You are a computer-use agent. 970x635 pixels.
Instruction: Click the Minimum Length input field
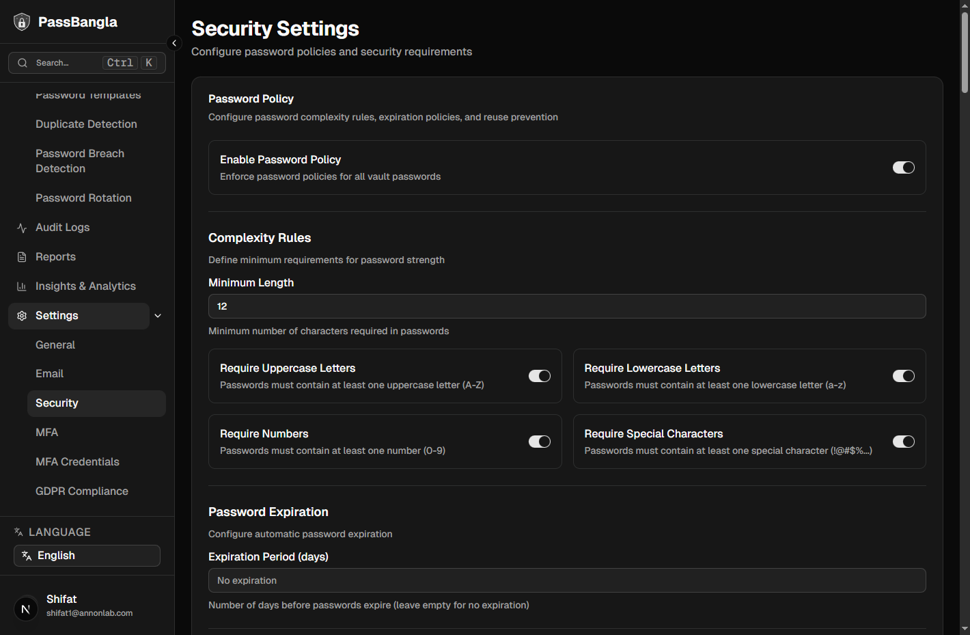pos(567,306)
